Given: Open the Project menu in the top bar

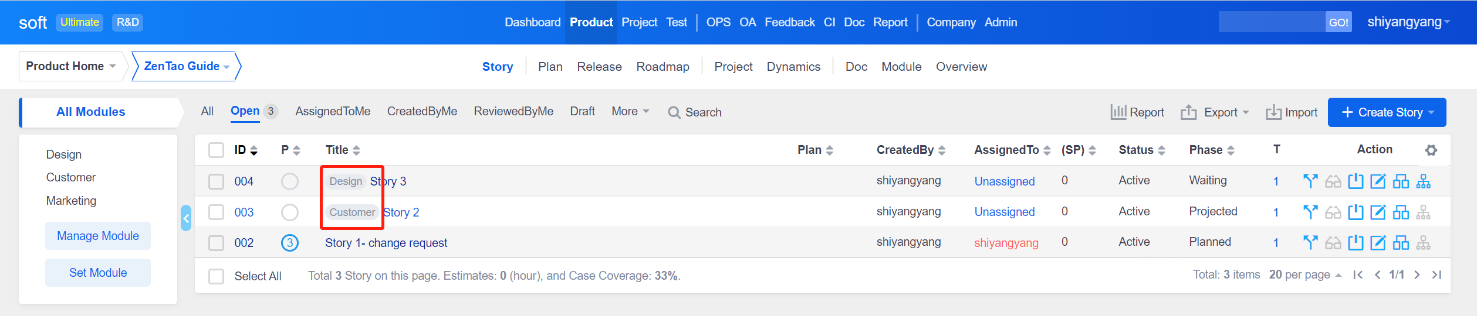Looking at the screenshot, I should pos(639,22).
